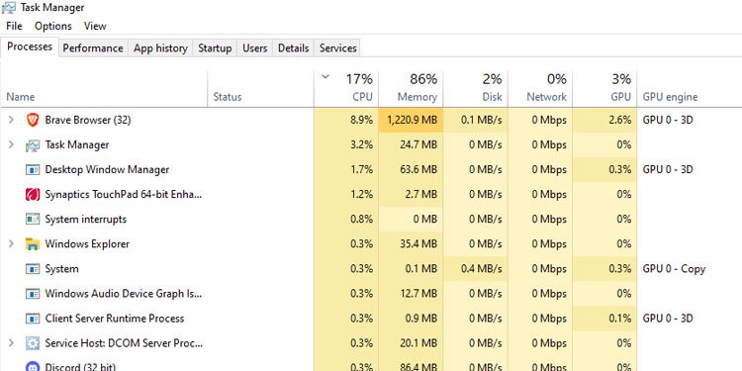Select Synaptics TouchPad 64-bit Enha... row

tap(124, 195)
